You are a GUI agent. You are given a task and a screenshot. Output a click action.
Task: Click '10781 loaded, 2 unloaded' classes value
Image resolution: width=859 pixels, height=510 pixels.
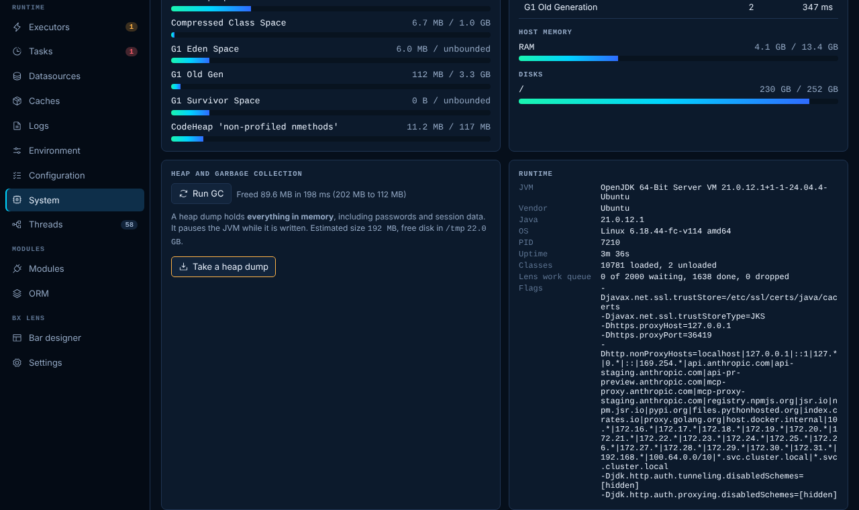[658, 266]
